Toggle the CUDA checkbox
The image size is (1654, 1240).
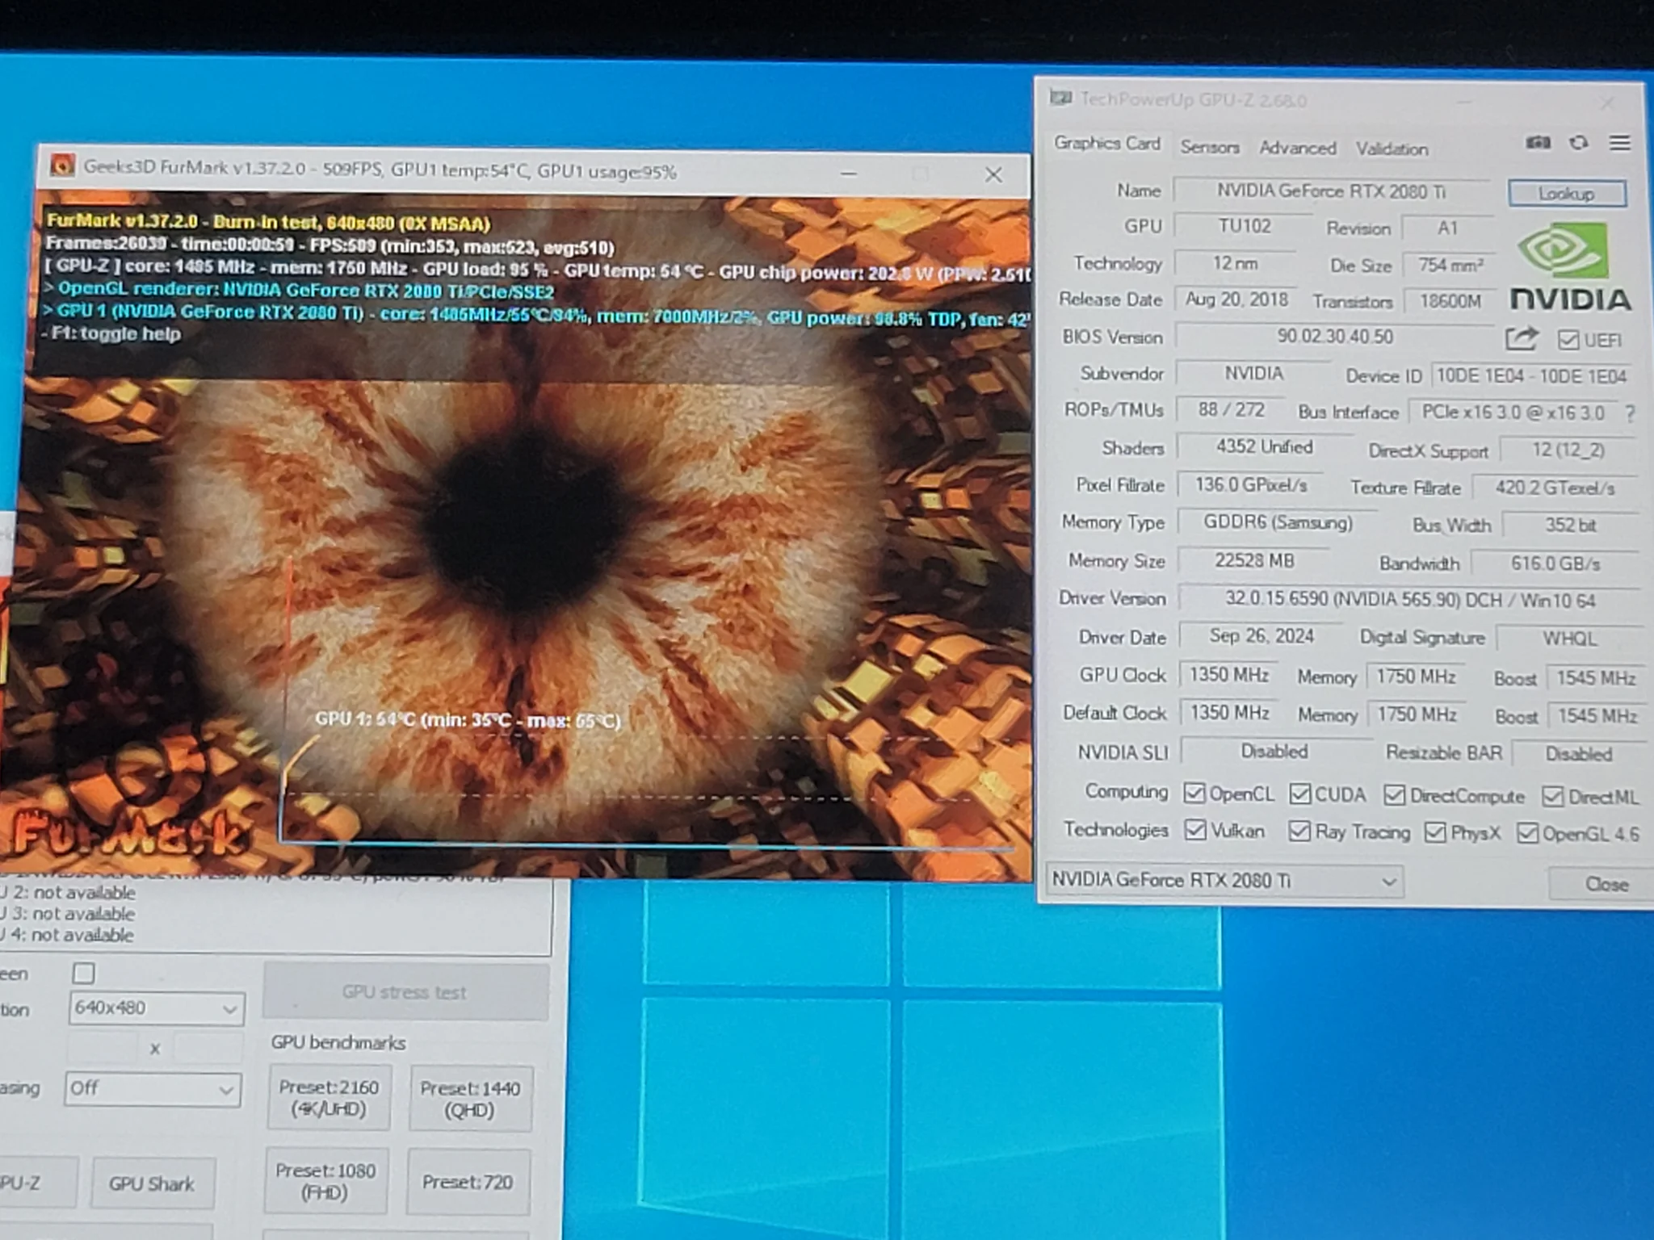pos(1299,794)
